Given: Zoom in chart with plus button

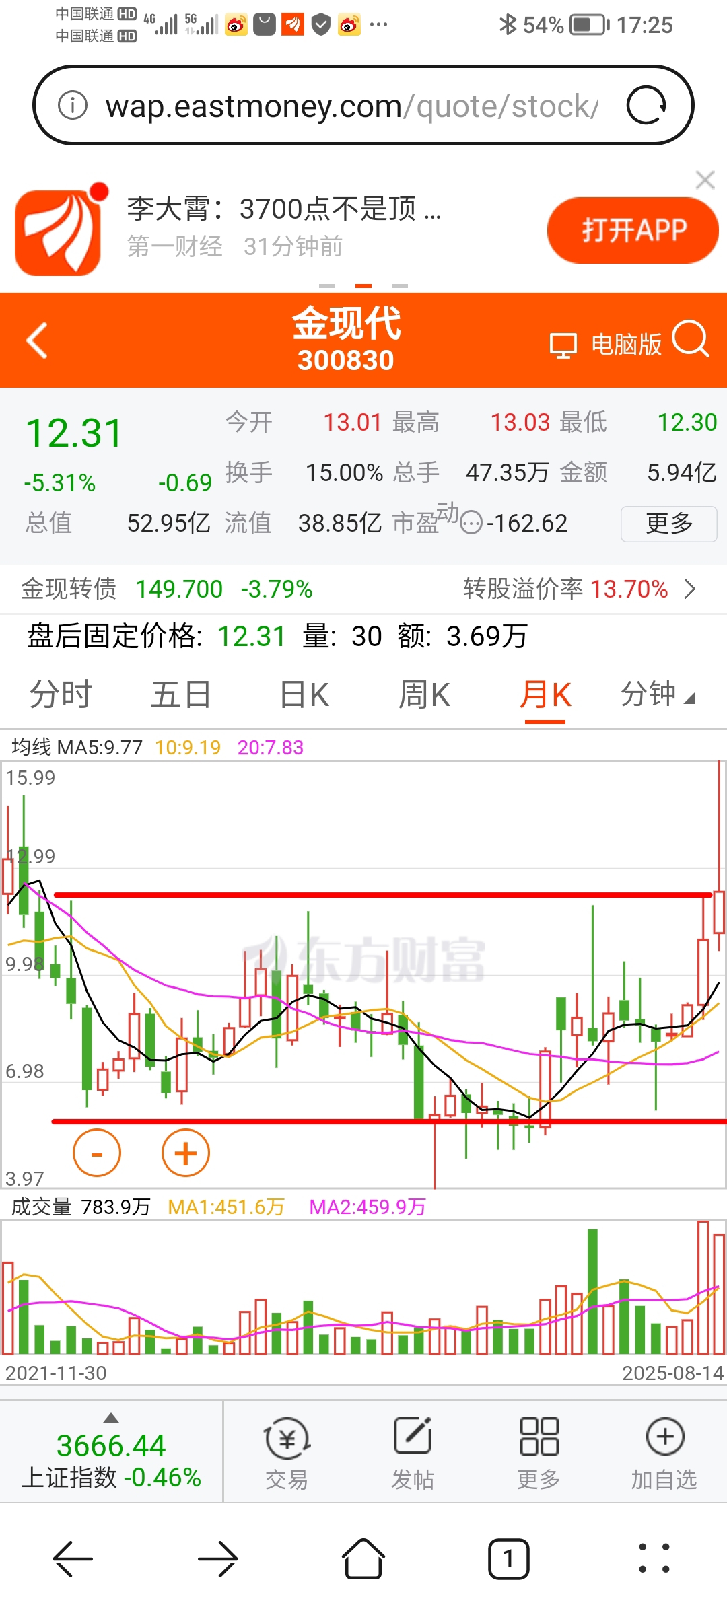Looking at the screenshot, I should coord(186,1153).
